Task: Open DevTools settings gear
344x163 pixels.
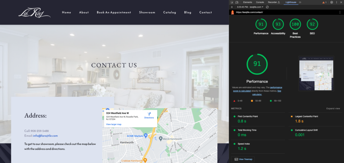Action: 332,2
